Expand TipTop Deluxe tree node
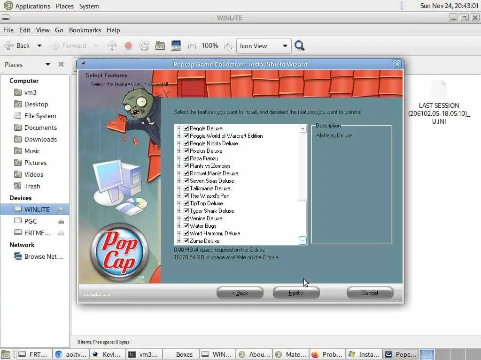Screen dimensions: 481x360 179,203
